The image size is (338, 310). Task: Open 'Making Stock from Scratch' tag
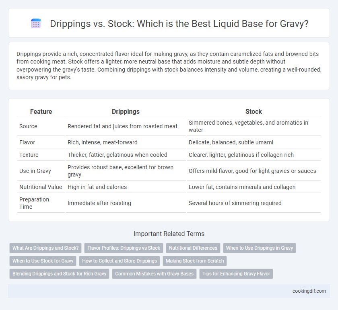point(195,261)
